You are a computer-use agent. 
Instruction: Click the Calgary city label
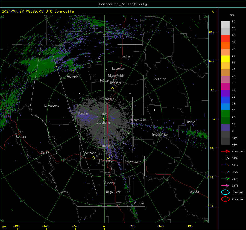click(107, 161)
